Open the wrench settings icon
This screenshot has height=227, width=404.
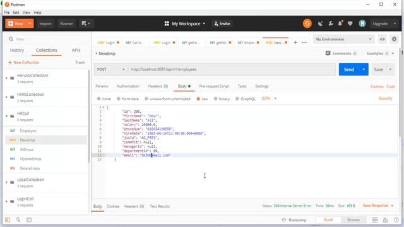pyautogui.click(x=331, y=23)
